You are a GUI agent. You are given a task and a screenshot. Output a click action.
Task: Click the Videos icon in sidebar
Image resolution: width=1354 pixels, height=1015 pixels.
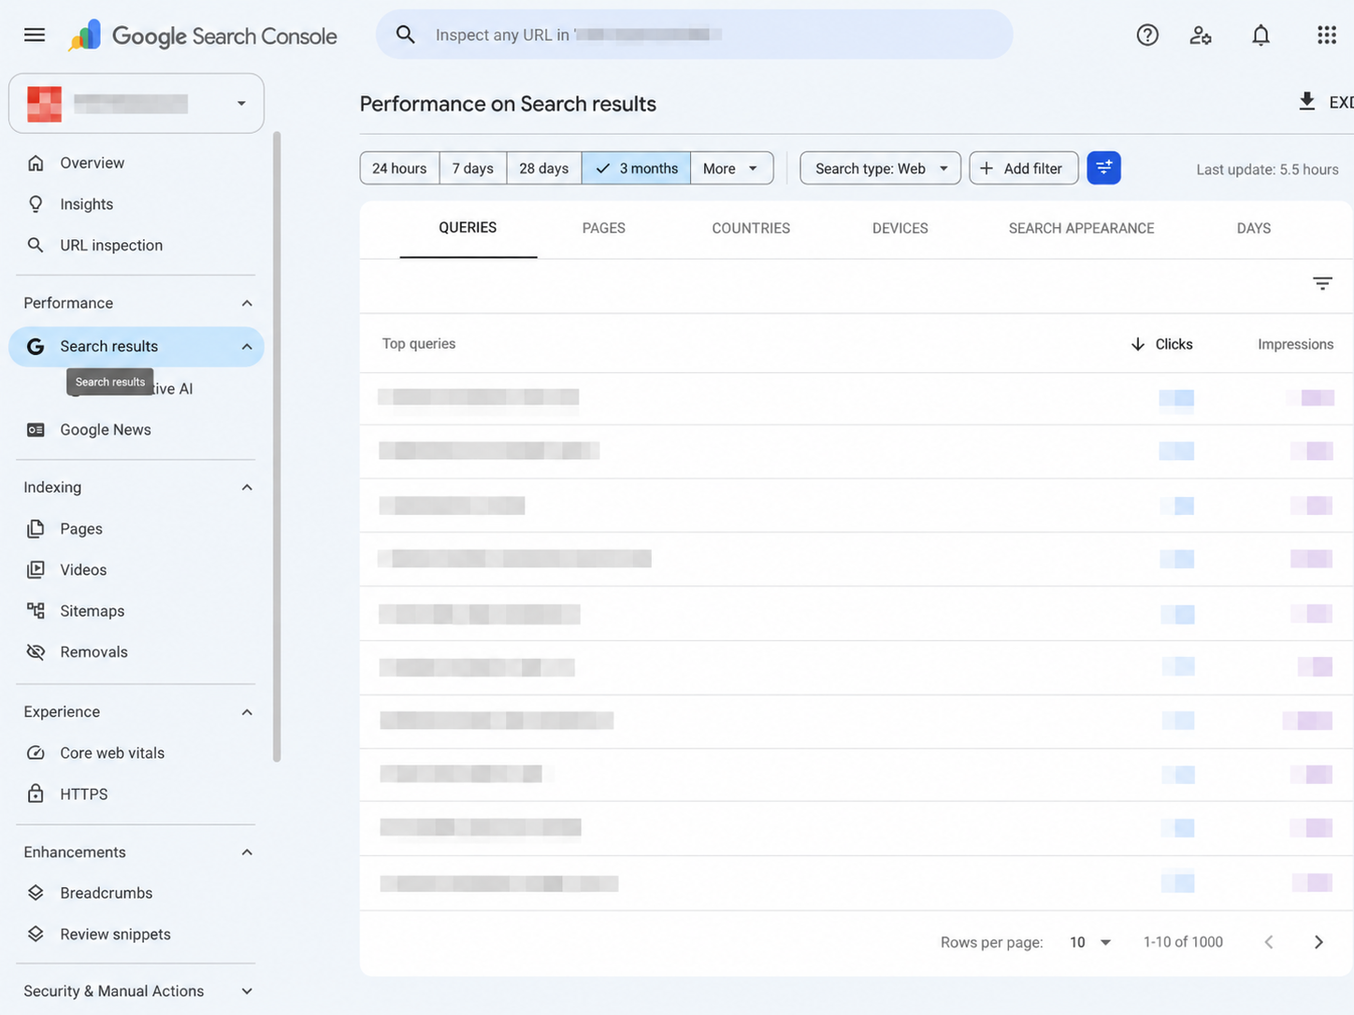point(36,570)
